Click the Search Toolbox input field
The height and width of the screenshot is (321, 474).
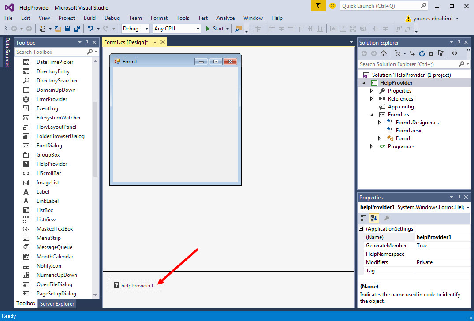coord(51,52)
